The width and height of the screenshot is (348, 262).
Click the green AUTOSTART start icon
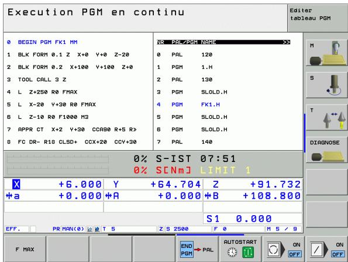click(248, 253)
